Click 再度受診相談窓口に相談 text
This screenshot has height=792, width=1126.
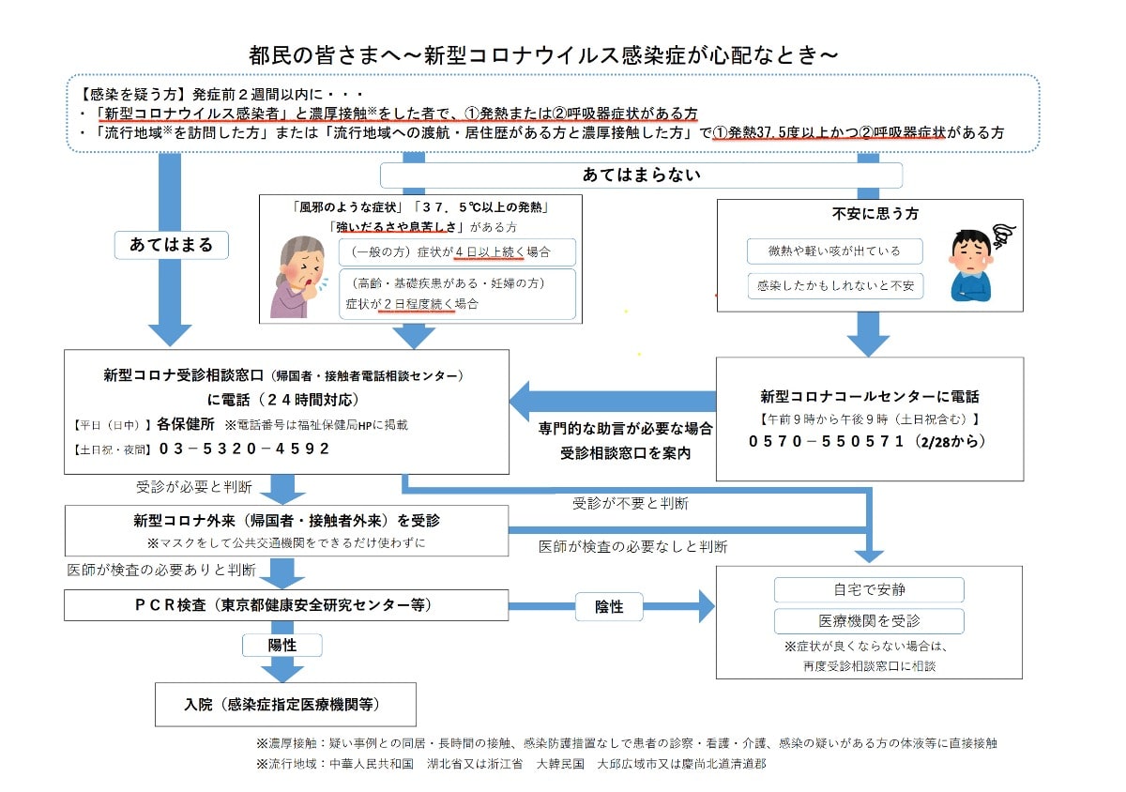pyautogui.click(x=869, y=666)
